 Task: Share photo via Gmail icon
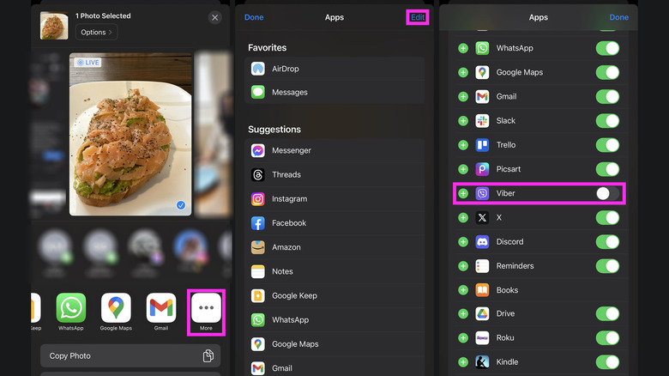point(161,307)
